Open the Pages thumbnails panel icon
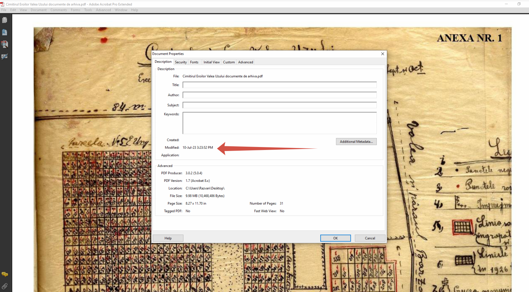The height and width of the screenshot is (292, 529). click(5, 20)
